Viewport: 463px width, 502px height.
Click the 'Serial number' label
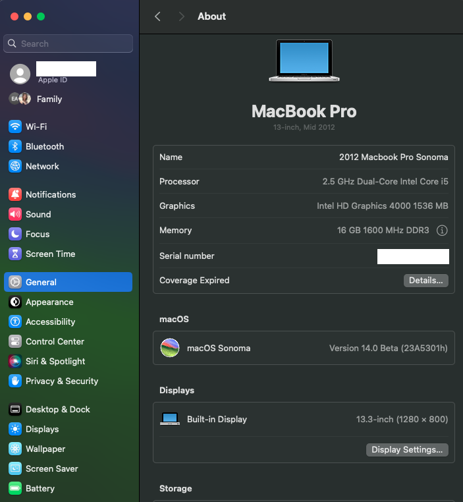coord(187,256)
